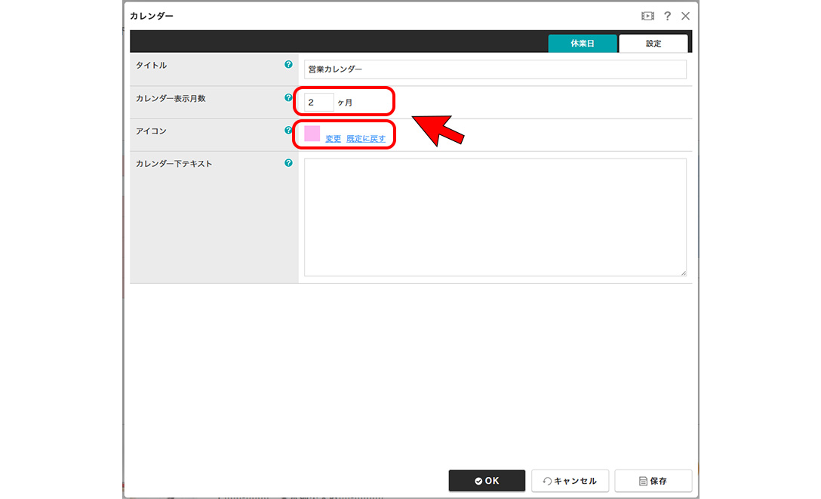Click help icon beside カレンダー下テキスト

pyautogui.click(x=288, y=163)
